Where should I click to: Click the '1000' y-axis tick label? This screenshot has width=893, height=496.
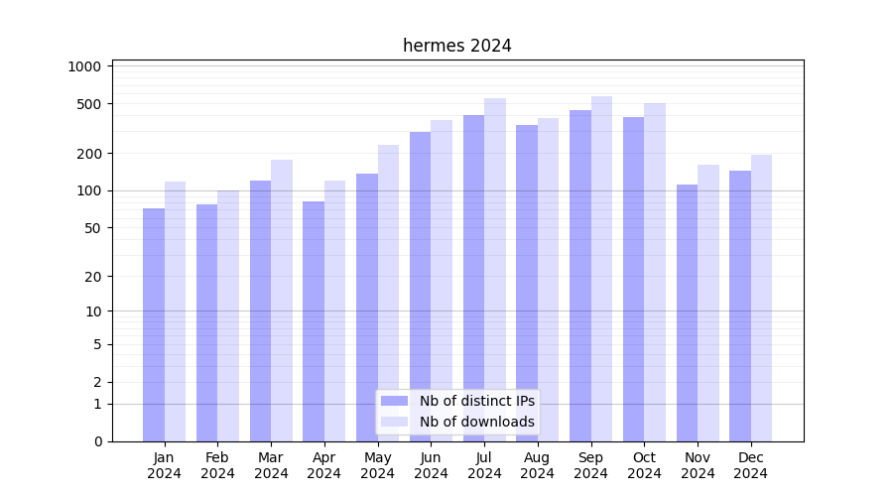click(x=84, y=66)
